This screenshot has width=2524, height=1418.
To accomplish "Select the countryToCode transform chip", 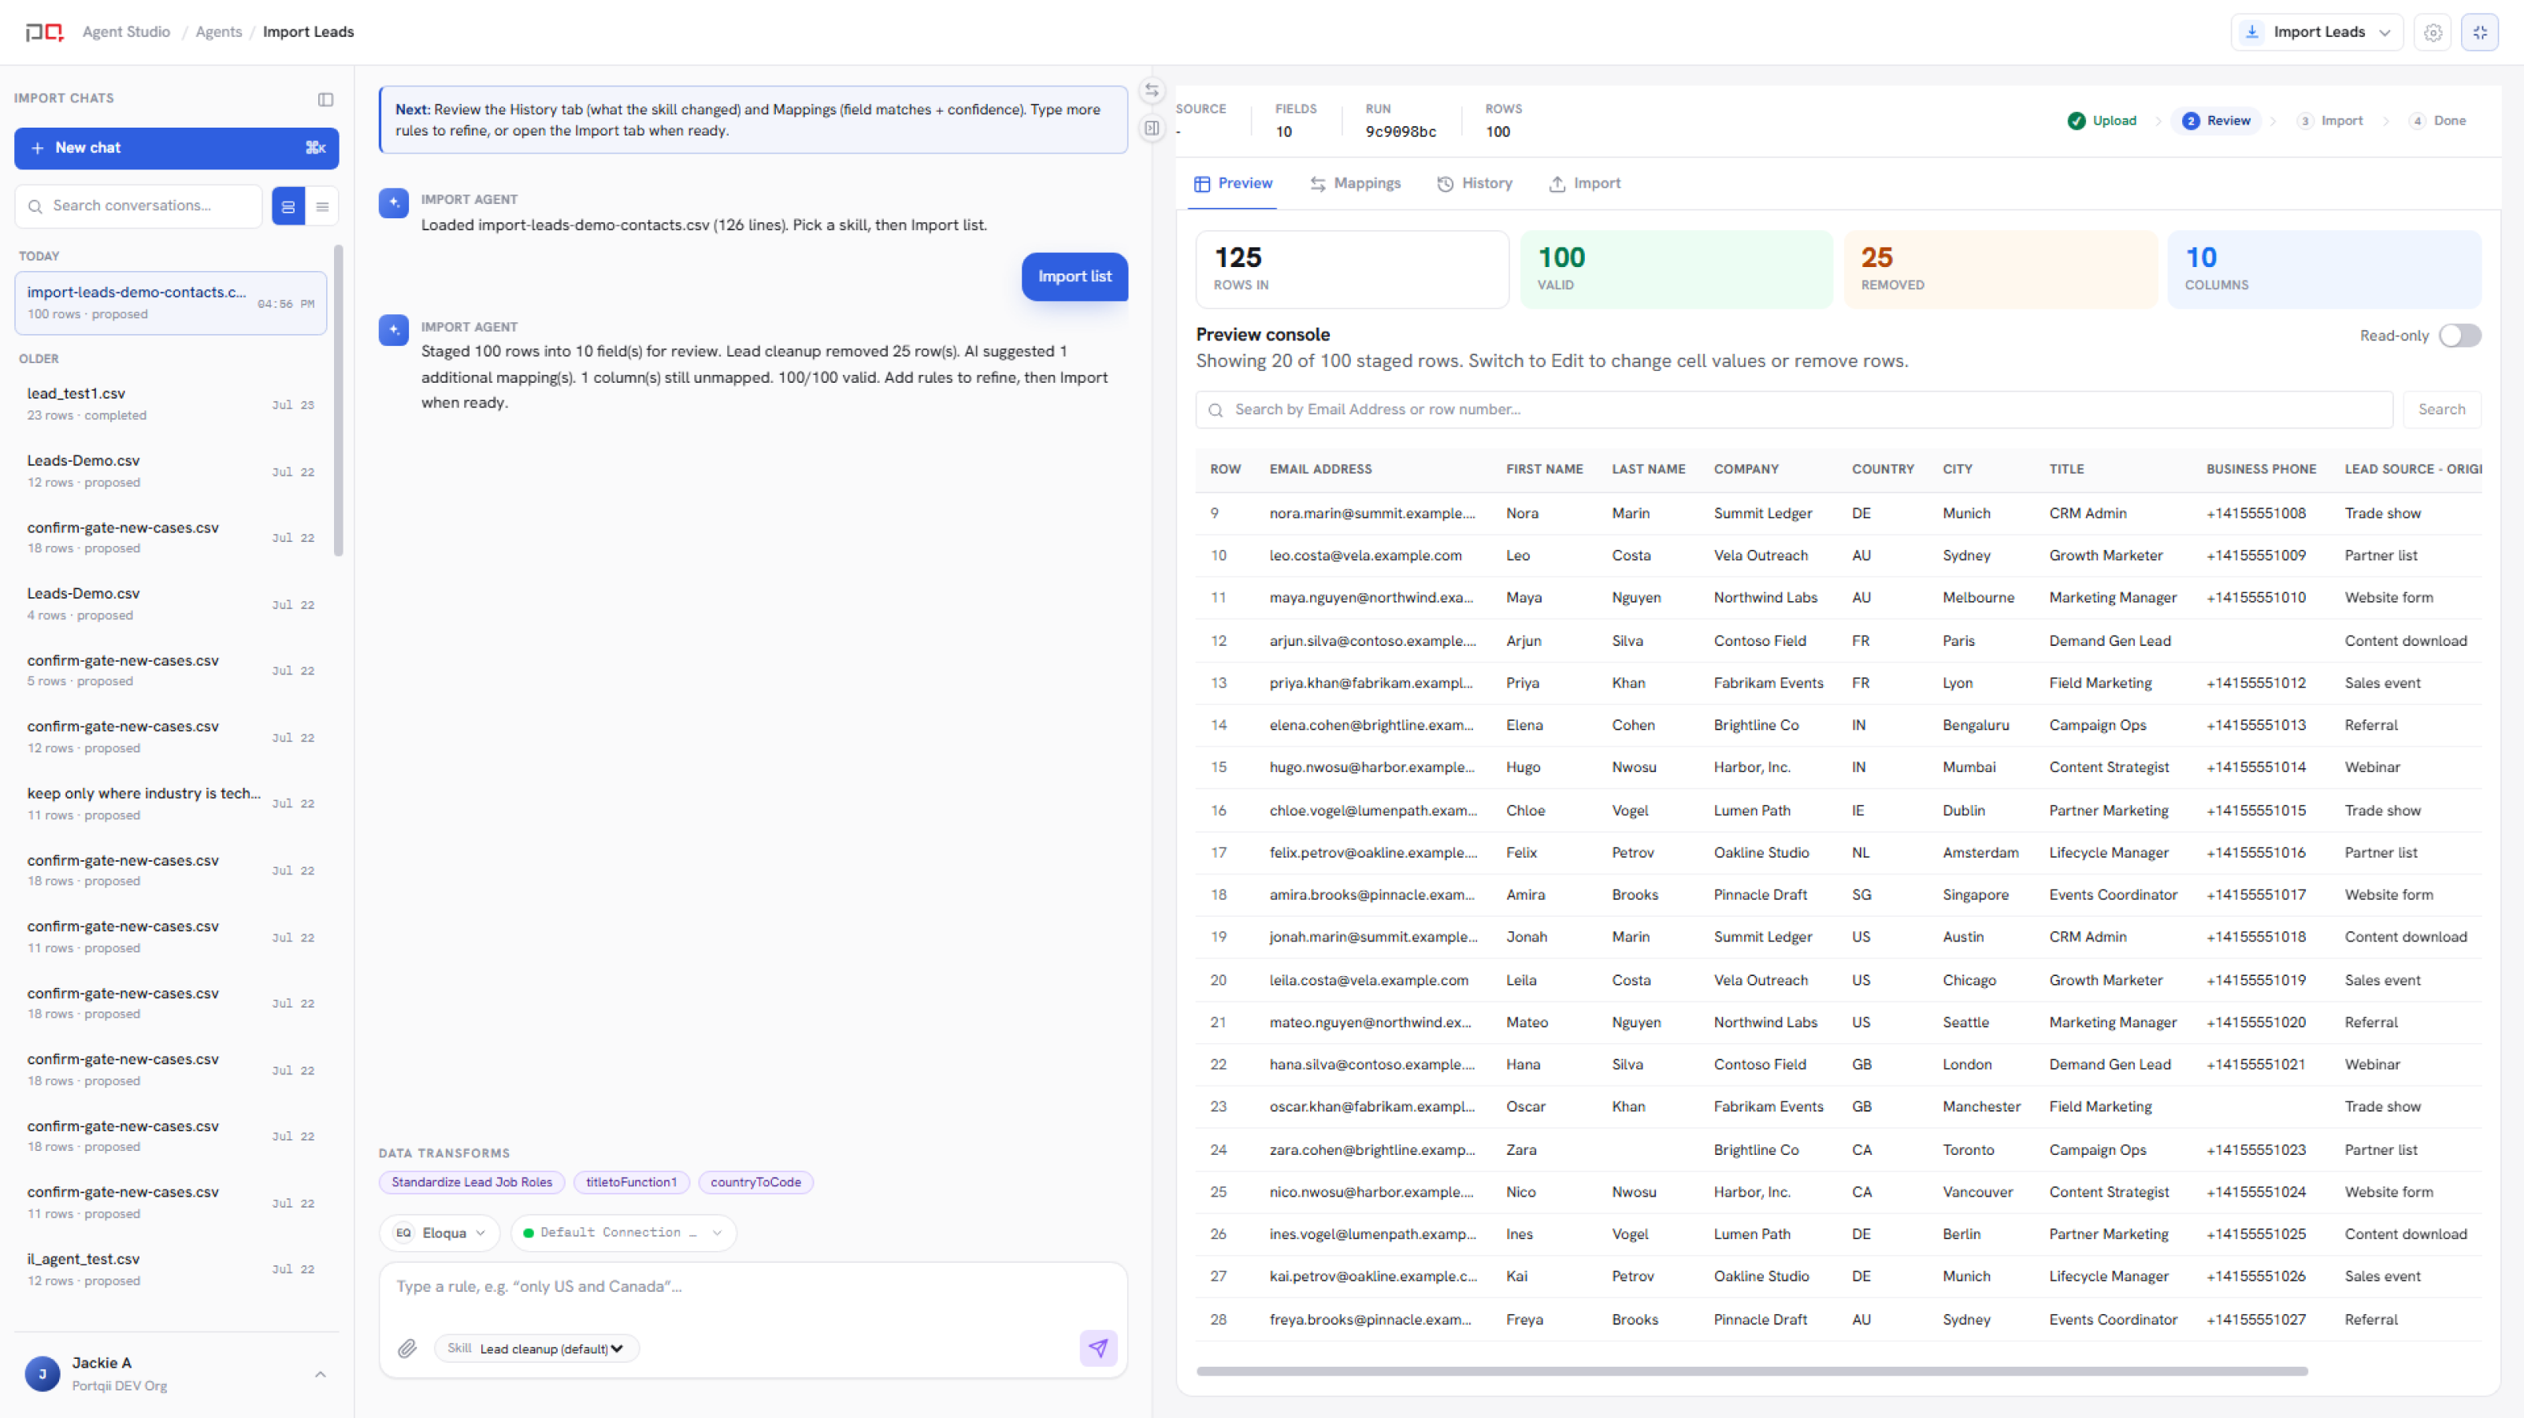I will click(755, 1182).
